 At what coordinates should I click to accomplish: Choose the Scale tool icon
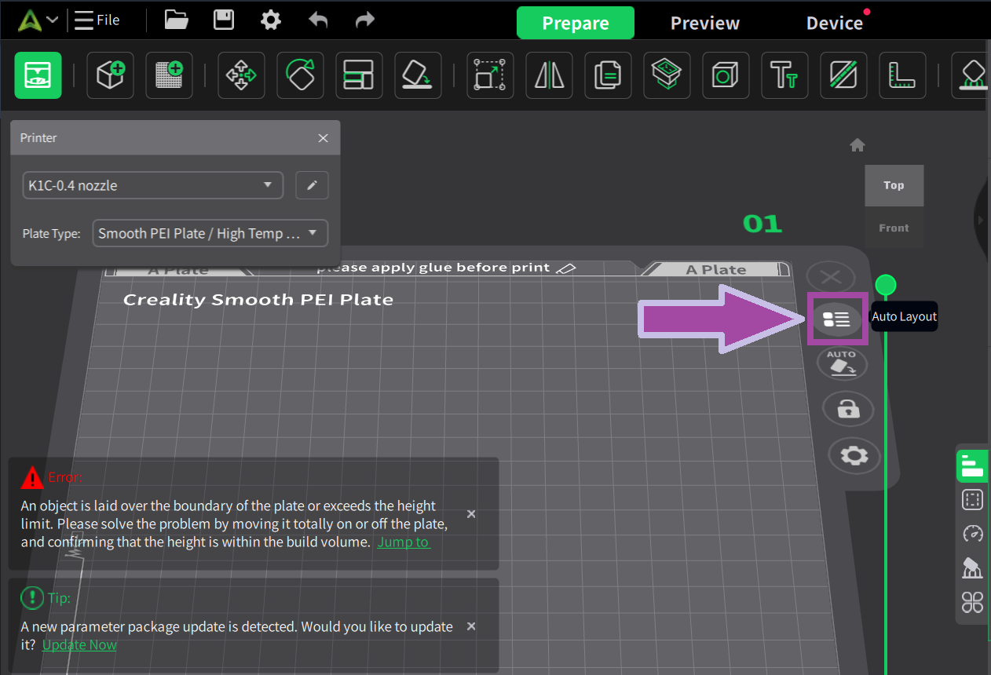[x=490, y=75]
